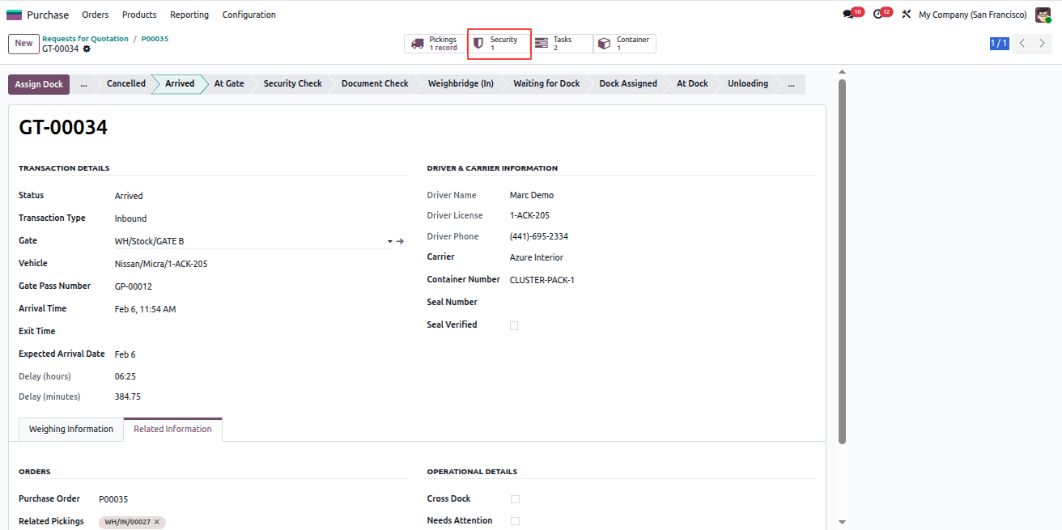Viewport: 1062px width, 530px height.
Task: Click the Assign Dock button
Action: click(39, 84)
